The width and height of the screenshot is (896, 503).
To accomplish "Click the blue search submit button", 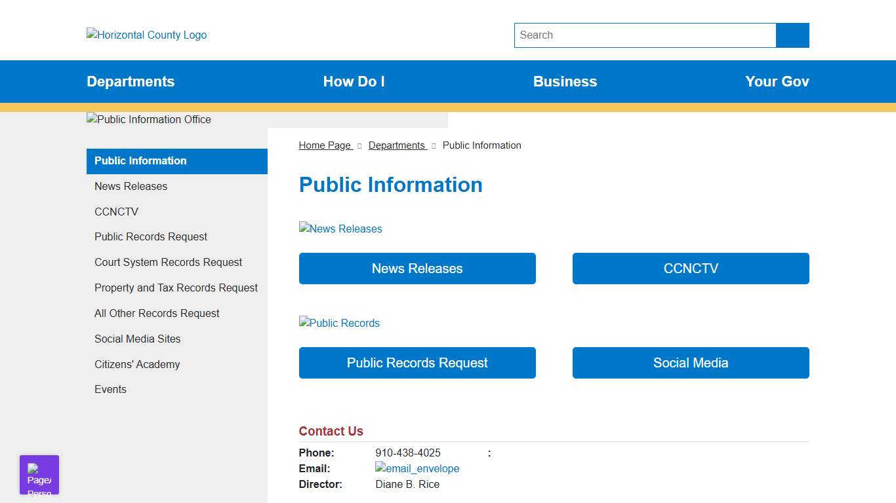I will (792, 35).
